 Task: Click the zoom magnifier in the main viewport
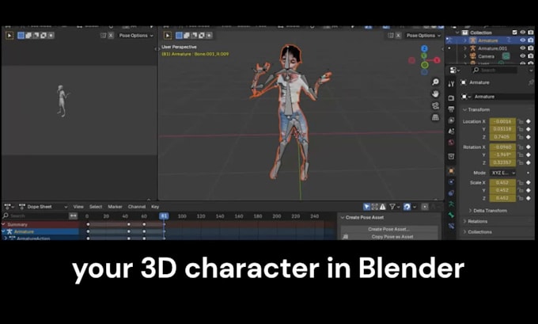[x=435, y=82]
